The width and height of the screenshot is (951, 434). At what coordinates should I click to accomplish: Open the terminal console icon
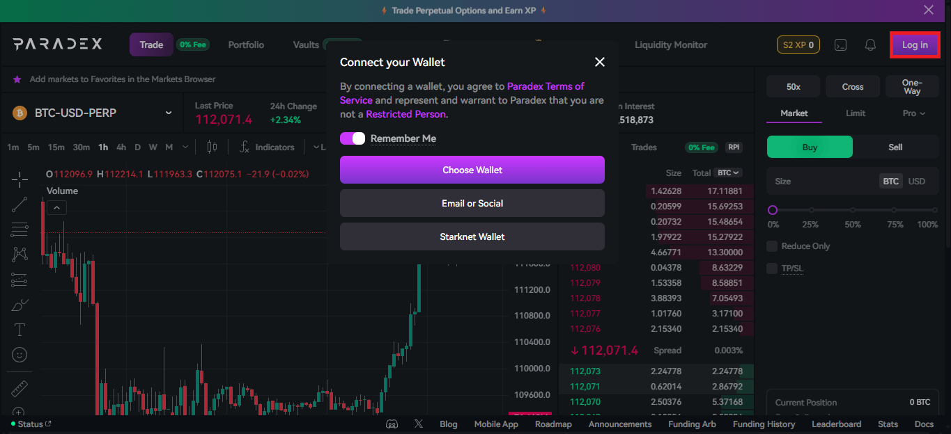[x=841, y=45]
